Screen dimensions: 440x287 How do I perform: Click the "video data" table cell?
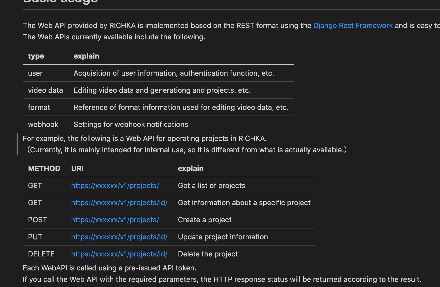[x=45, y=90]
